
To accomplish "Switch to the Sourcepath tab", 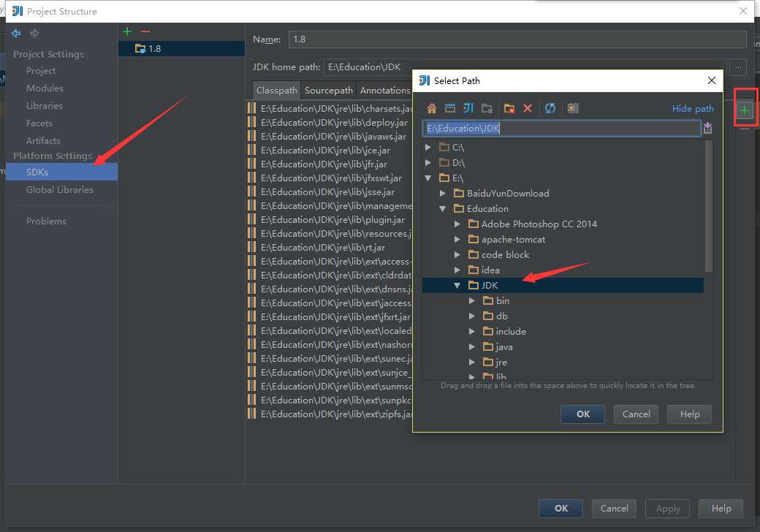I will click(329, 90).
